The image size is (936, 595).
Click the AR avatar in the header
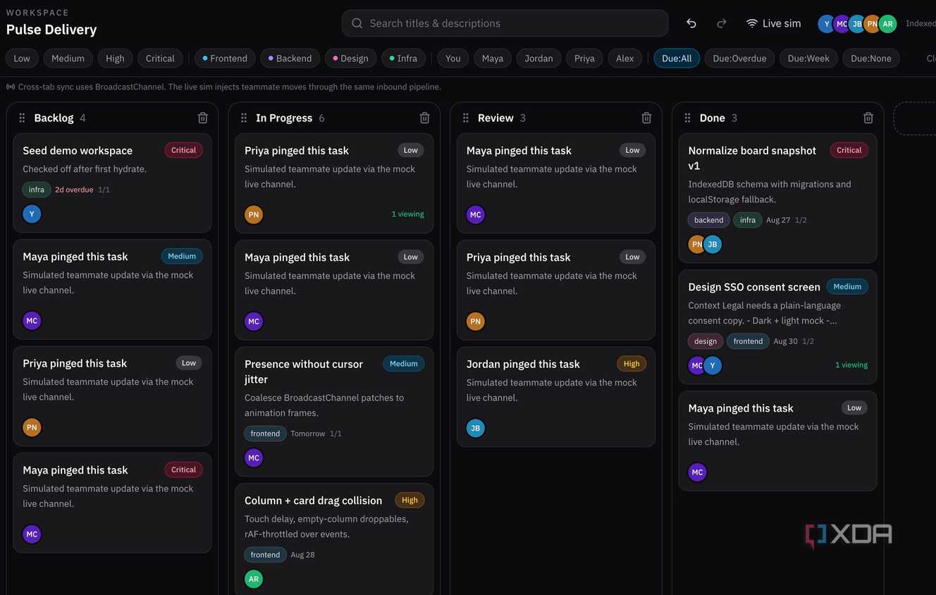(888, 23)
